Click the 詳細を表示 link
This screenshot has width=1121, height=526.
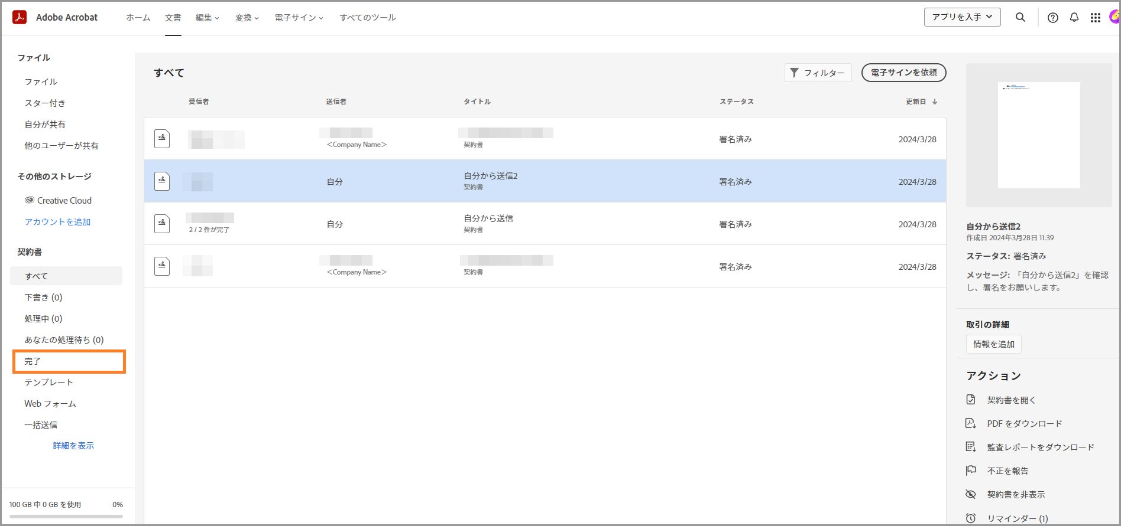click(x=73, y=445)
